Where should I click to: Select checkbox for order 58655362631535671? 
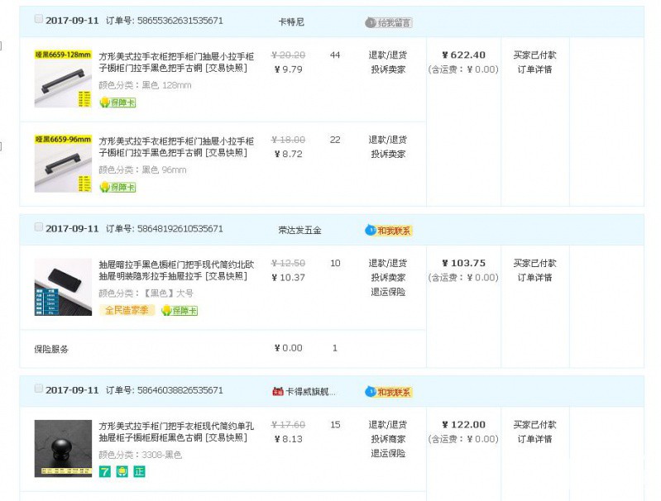[x=39, y=19]
